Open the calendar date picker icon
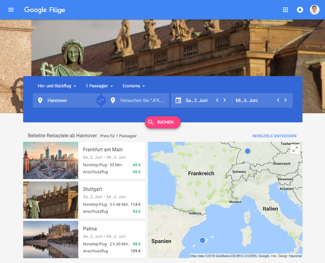 (x=178, y=100)
